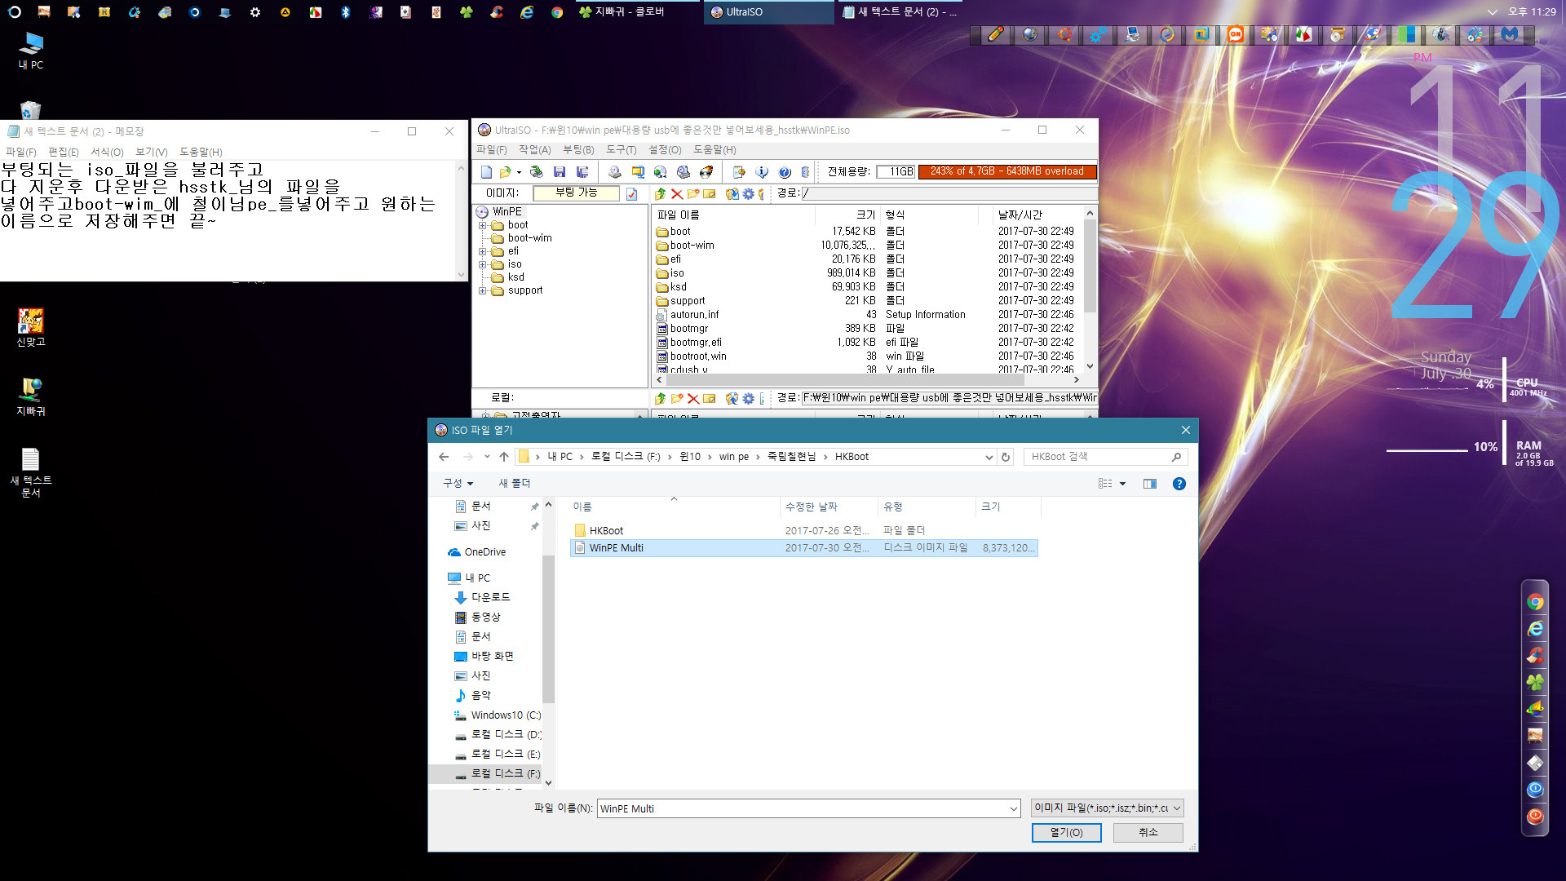Click the info icon in UltraISO toolbar
Screen dimensions: 1566x881
pyautogui.click(x=762, y=172)
